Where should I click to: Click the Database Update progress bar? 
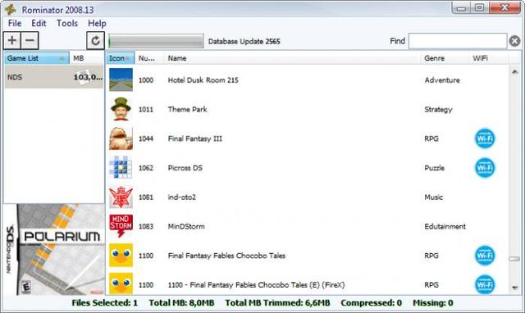(156, 42)
